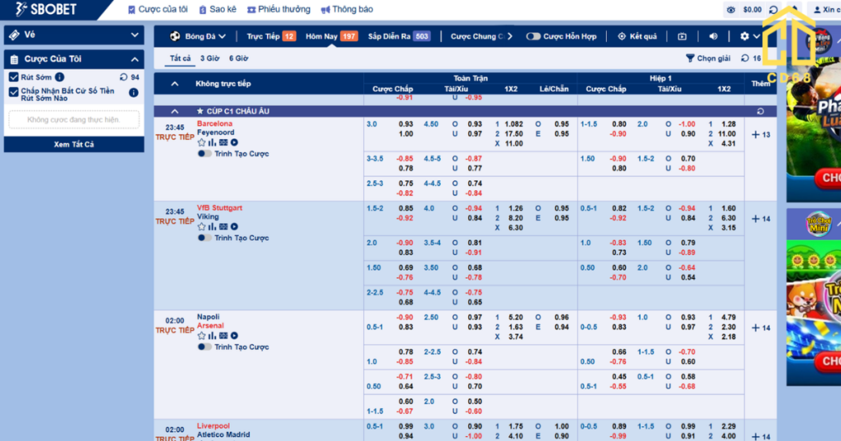
Task: Refresh the $0.00 balance
Action: [x=773, y=10]
